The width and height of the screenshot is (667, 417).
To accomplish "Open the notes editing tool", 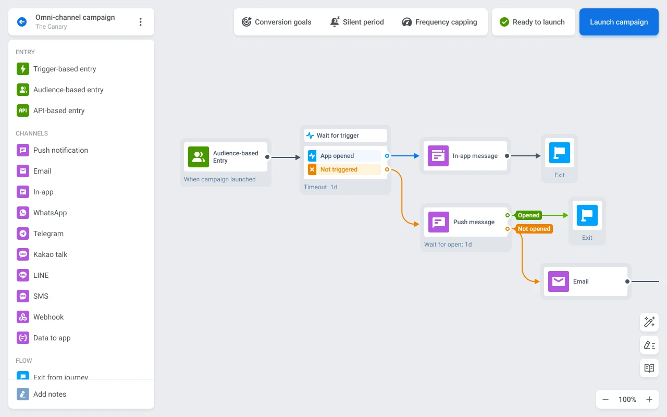I will [x=649, y=345].
